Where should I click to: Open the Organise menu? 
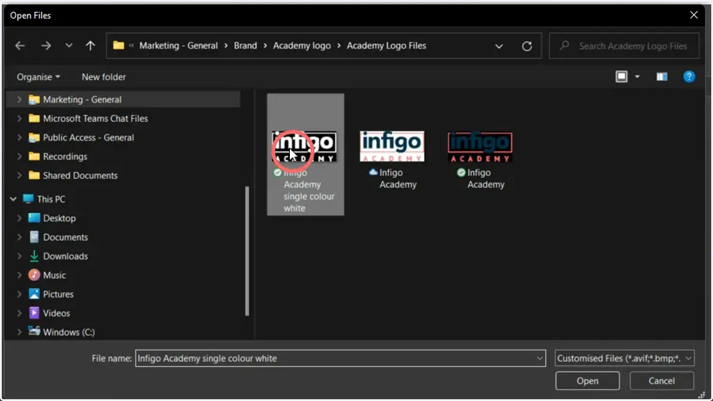(x=39, y=77)
